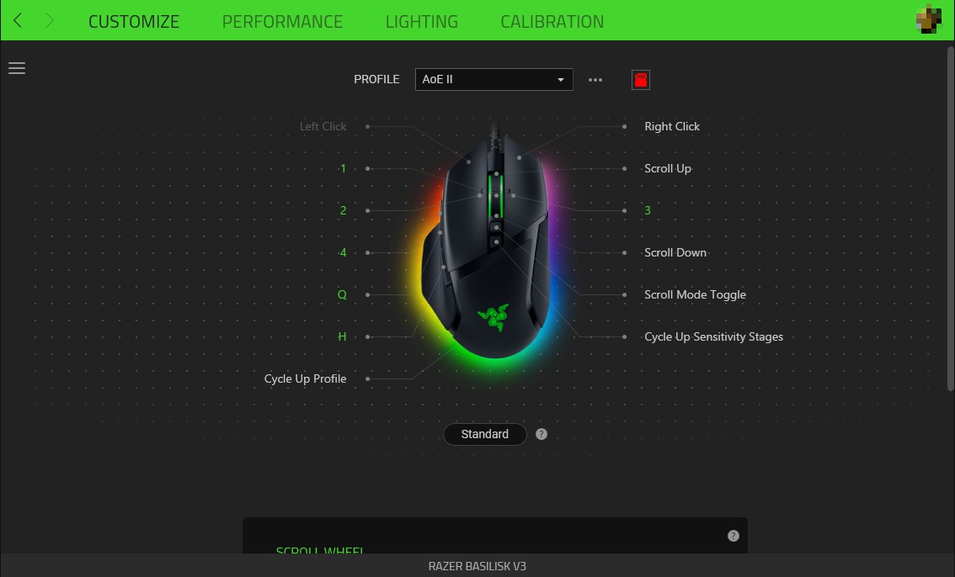Toggle the Standard Hypershift mode button
Viewport: 955px width, 577px height.
click(x=485, y=434)
